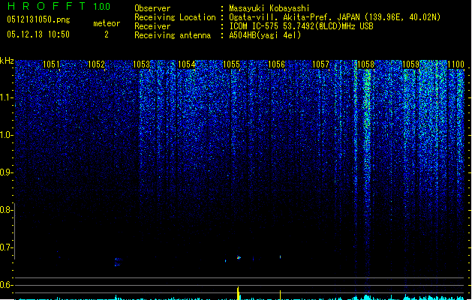Click the Receiver label
Screen dimensions: 472x300
pos(152,26)
